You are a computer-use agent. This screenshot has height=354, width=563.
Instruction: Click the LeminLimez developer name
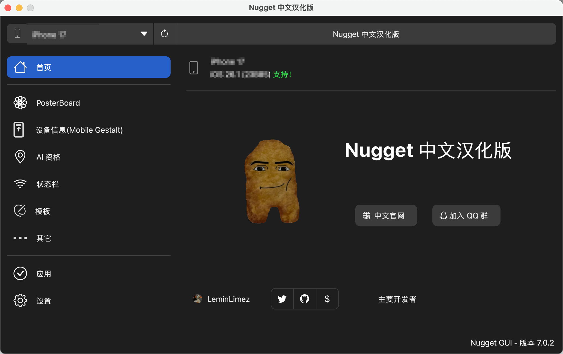coord(229,299)
